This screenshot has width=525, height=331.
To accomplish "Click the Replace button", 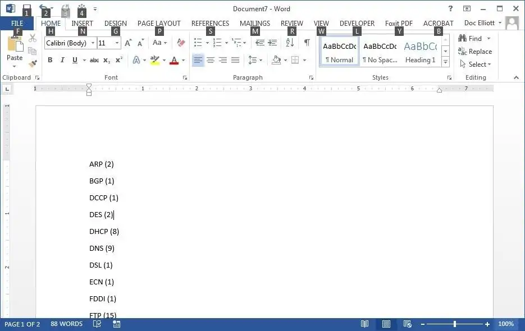I will coord(475,52).
